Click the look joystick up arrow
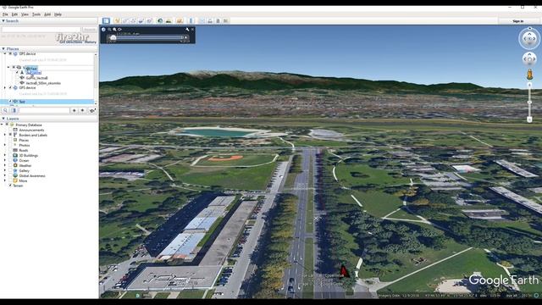Viewport: 542px width, 305px height. [529, 34]
